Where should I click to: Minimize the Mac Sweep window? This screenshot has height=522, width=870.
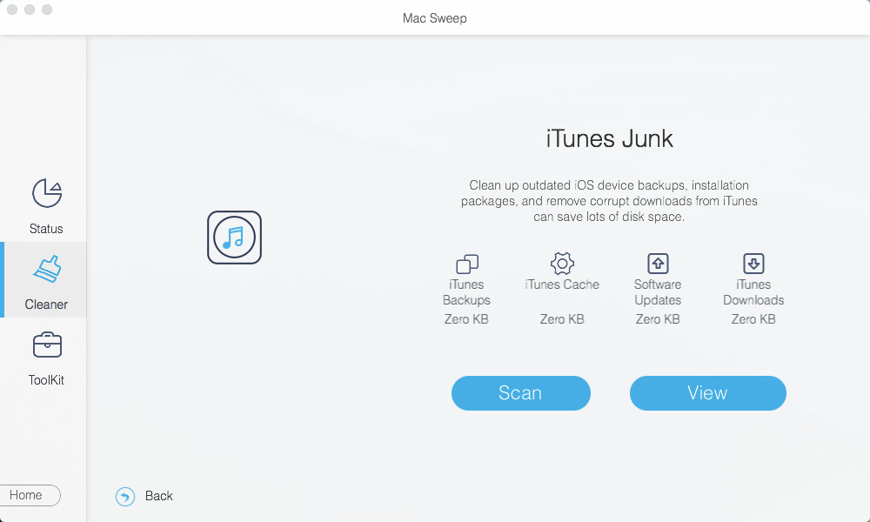30,10
